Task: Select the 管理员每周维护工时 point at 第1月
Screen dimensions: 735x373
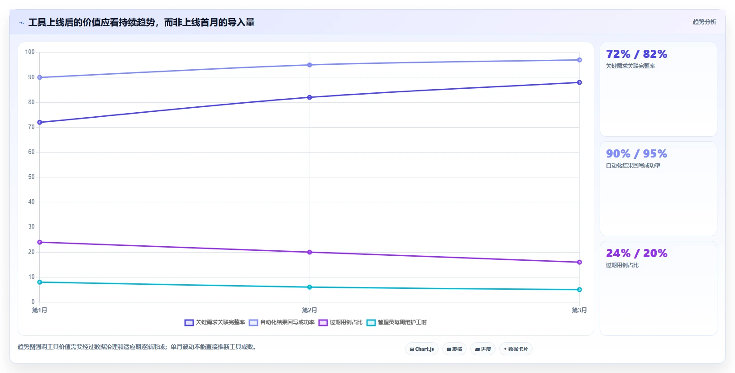Action: pos(40,282)
